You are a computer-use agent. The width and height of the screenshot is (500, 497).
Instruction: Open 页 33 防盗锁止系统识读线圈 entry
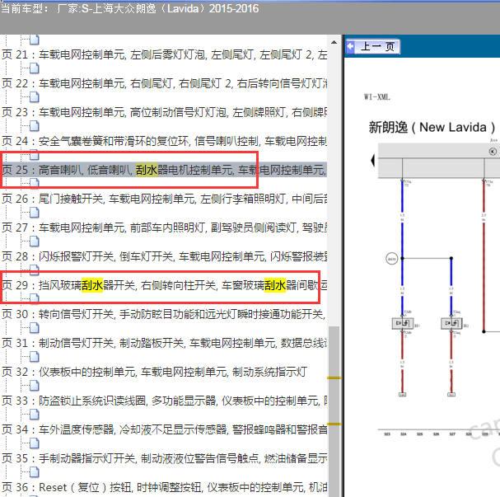point(164,401)
